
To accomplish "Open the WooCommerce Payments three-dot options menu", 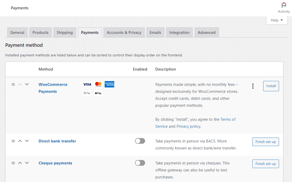I will [253, 86].
